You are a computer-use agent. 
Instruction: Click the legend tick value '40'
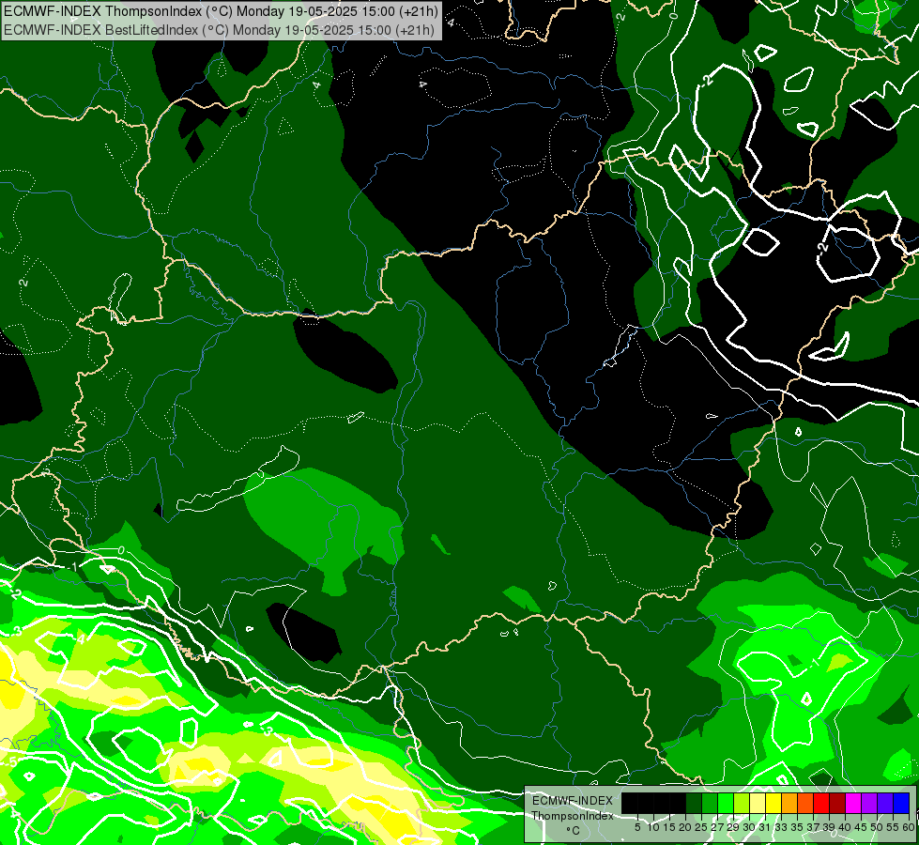844,827
